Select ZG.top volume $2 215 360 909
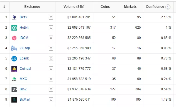The image size is (176, 107). (79, 48)
